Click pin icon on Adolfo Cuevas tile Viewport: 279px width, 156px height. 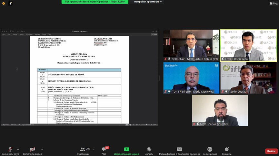pos(226,92)
